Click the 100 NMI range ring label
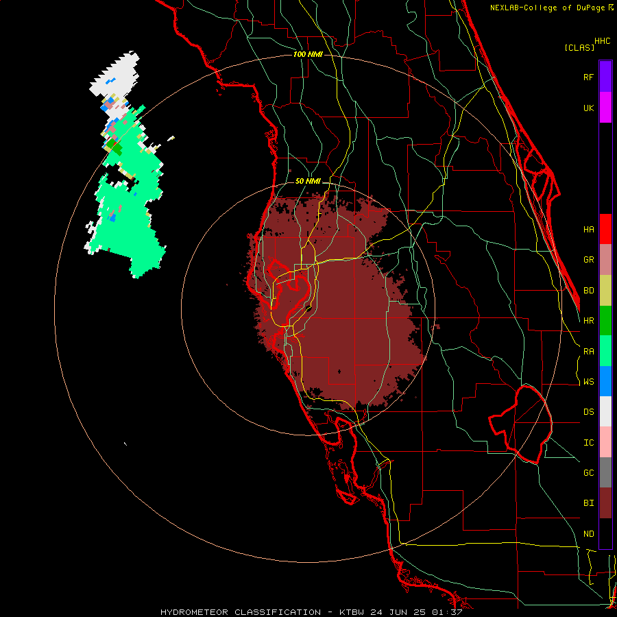This screenshot has height=617, width=617. [308, 54]
